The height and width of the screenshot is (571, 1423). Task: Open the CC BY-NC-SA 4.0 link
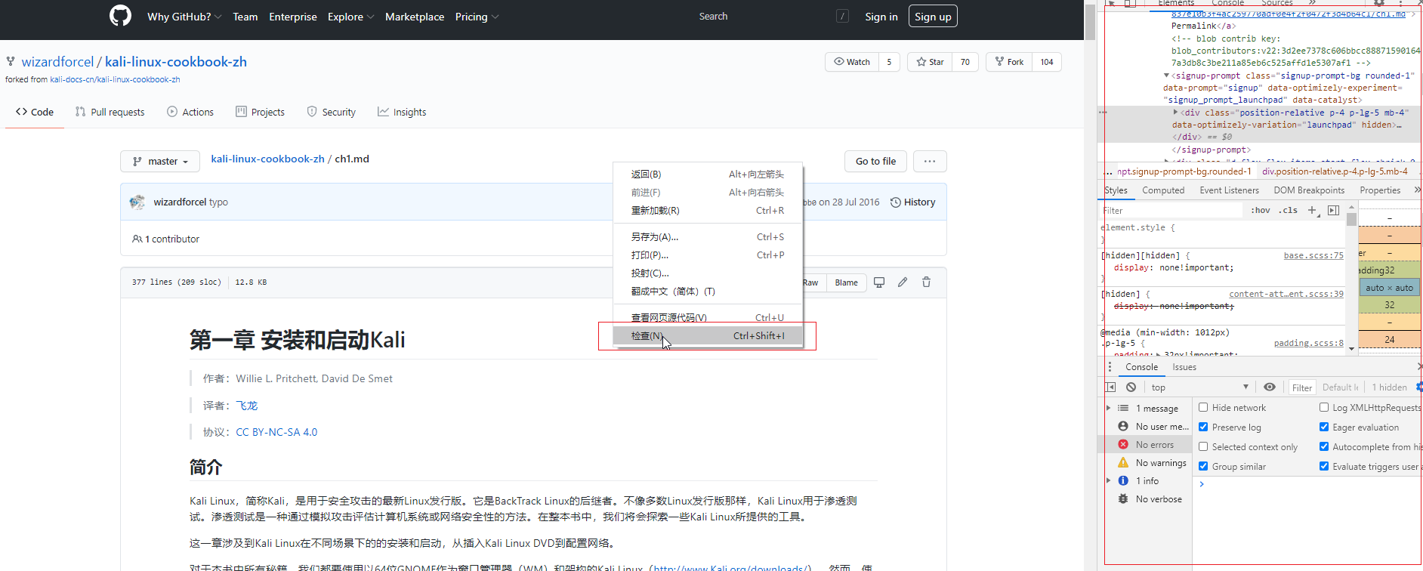(276, 432)
